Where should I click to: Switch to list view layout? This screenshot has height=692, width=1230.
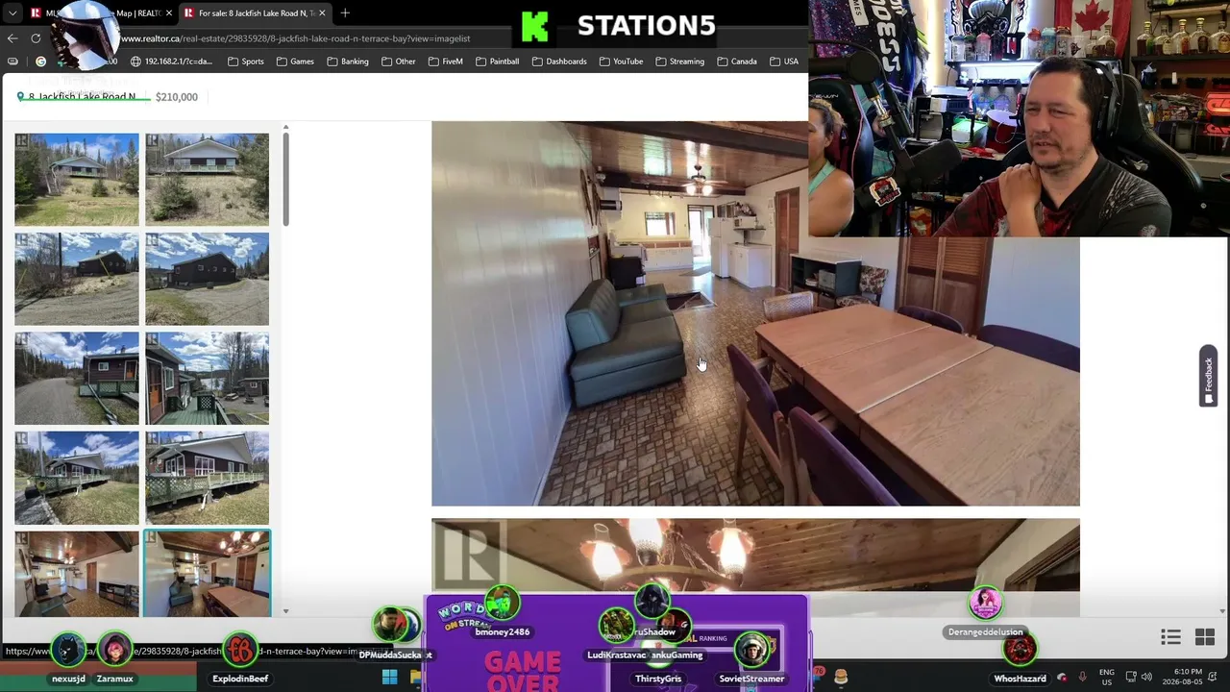(1170, 637)
